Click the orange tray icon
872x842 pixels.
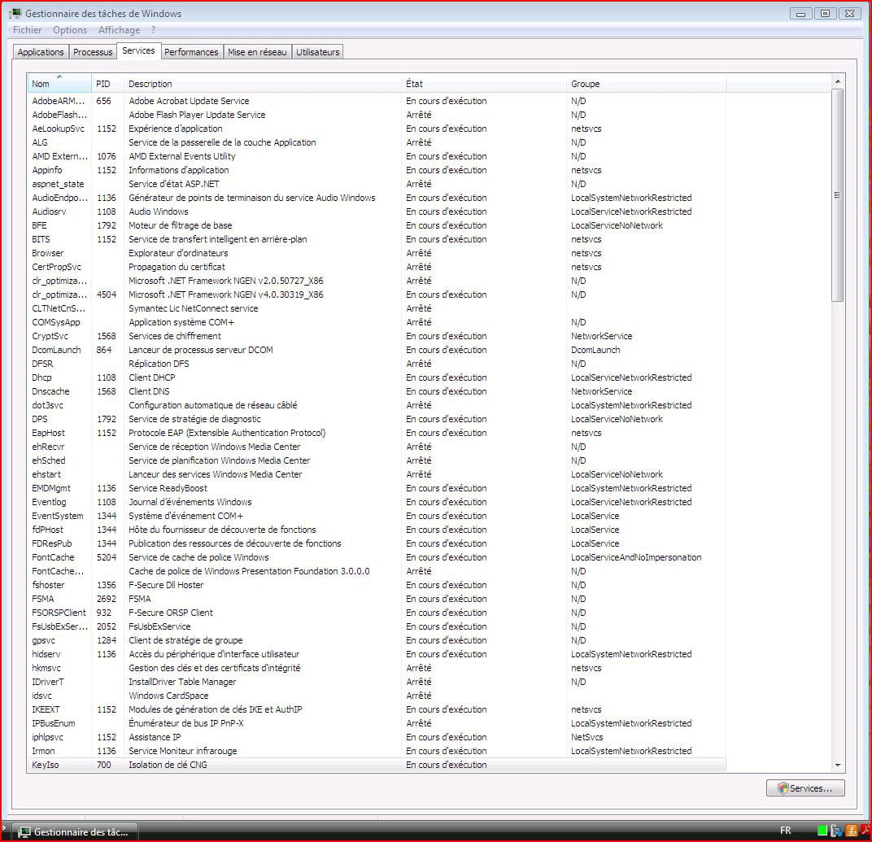(852, 831)
